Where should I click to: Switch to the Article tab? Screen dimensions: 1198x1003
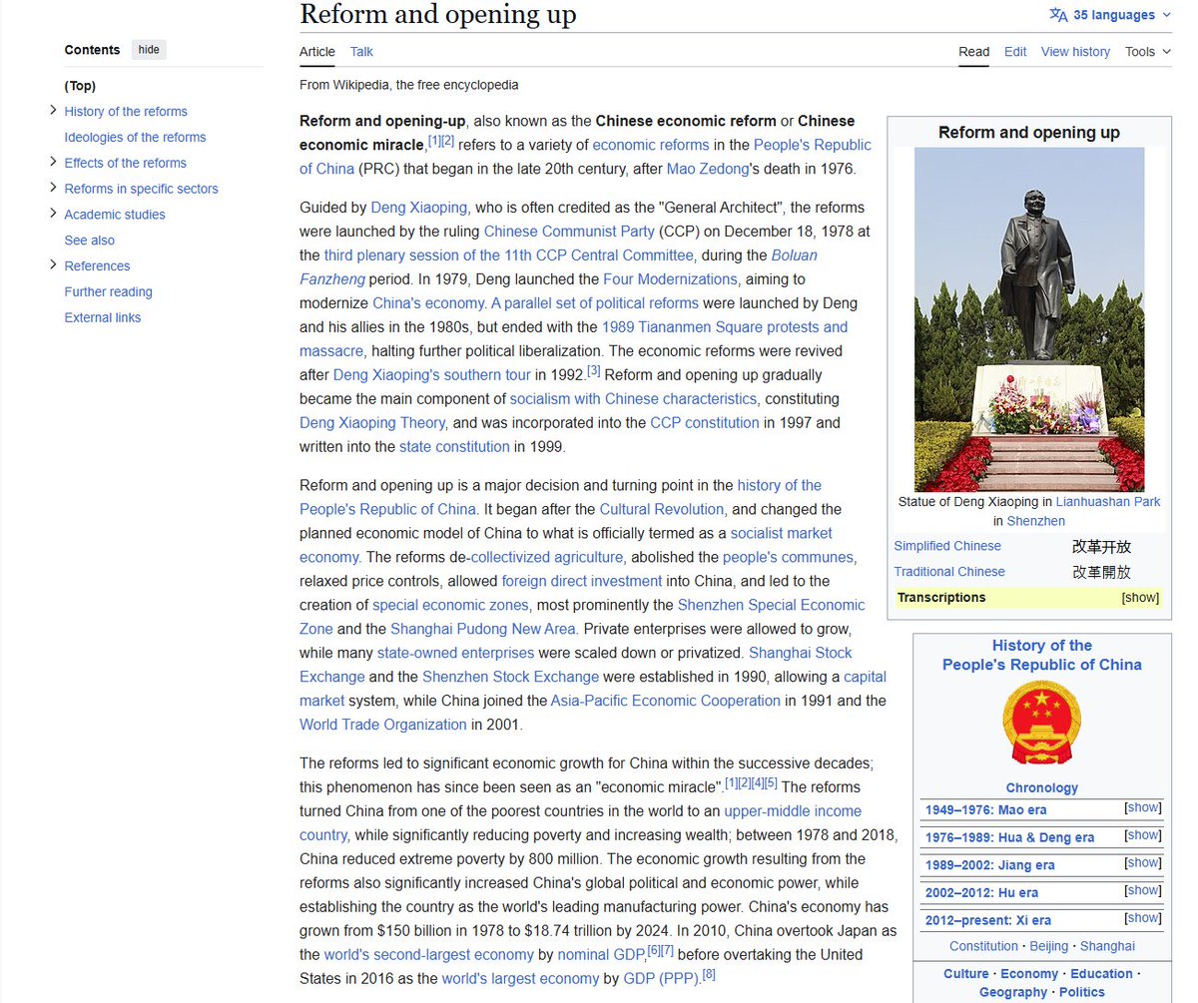pos(317,52)
